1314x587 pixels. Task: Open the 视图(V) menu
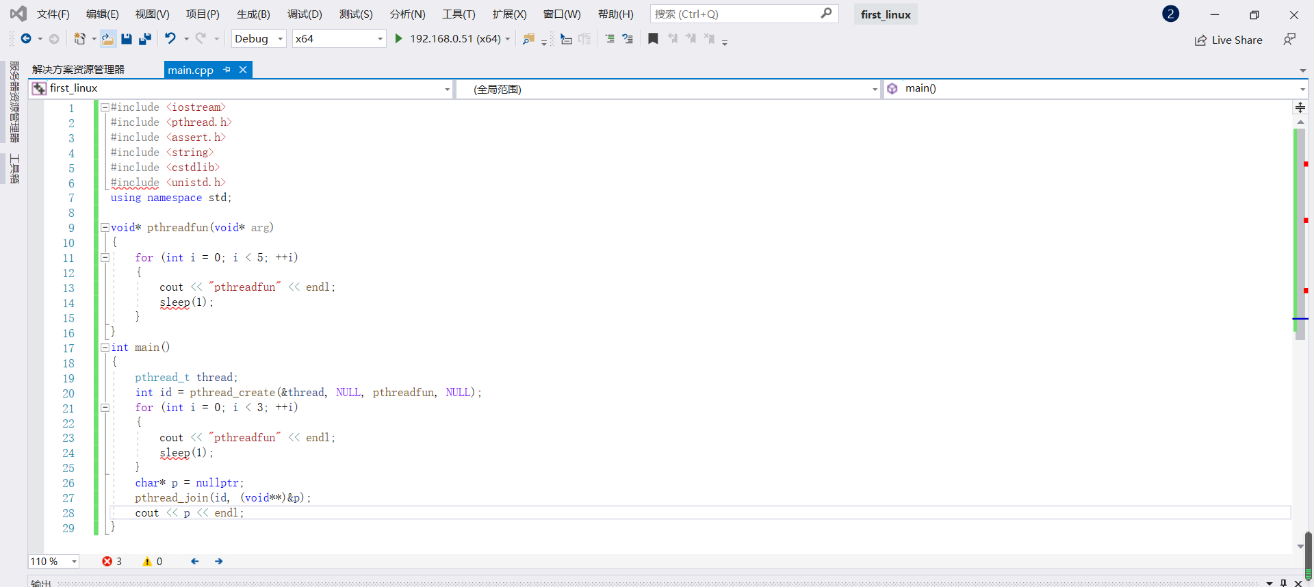(152, 14)
